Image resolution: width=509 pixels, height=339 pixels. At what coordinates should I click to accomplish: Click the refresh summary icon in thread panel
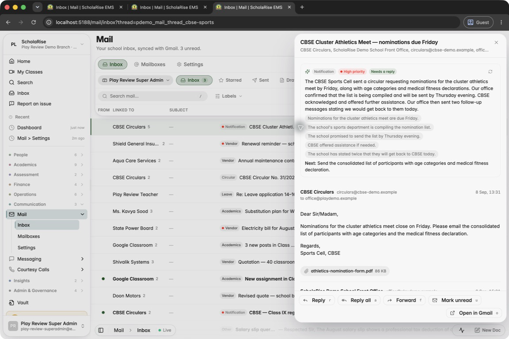click(x=490, y=72)
